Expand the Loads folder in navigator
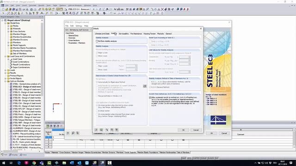 point(6,70)
